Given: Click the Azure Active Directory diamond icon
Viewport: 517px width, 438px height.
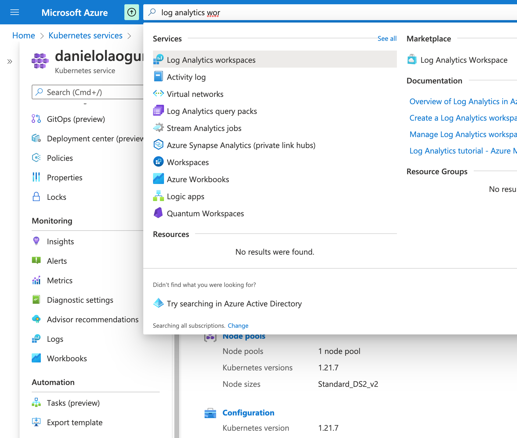Looking at the screenshot, I should coord(158,303).
